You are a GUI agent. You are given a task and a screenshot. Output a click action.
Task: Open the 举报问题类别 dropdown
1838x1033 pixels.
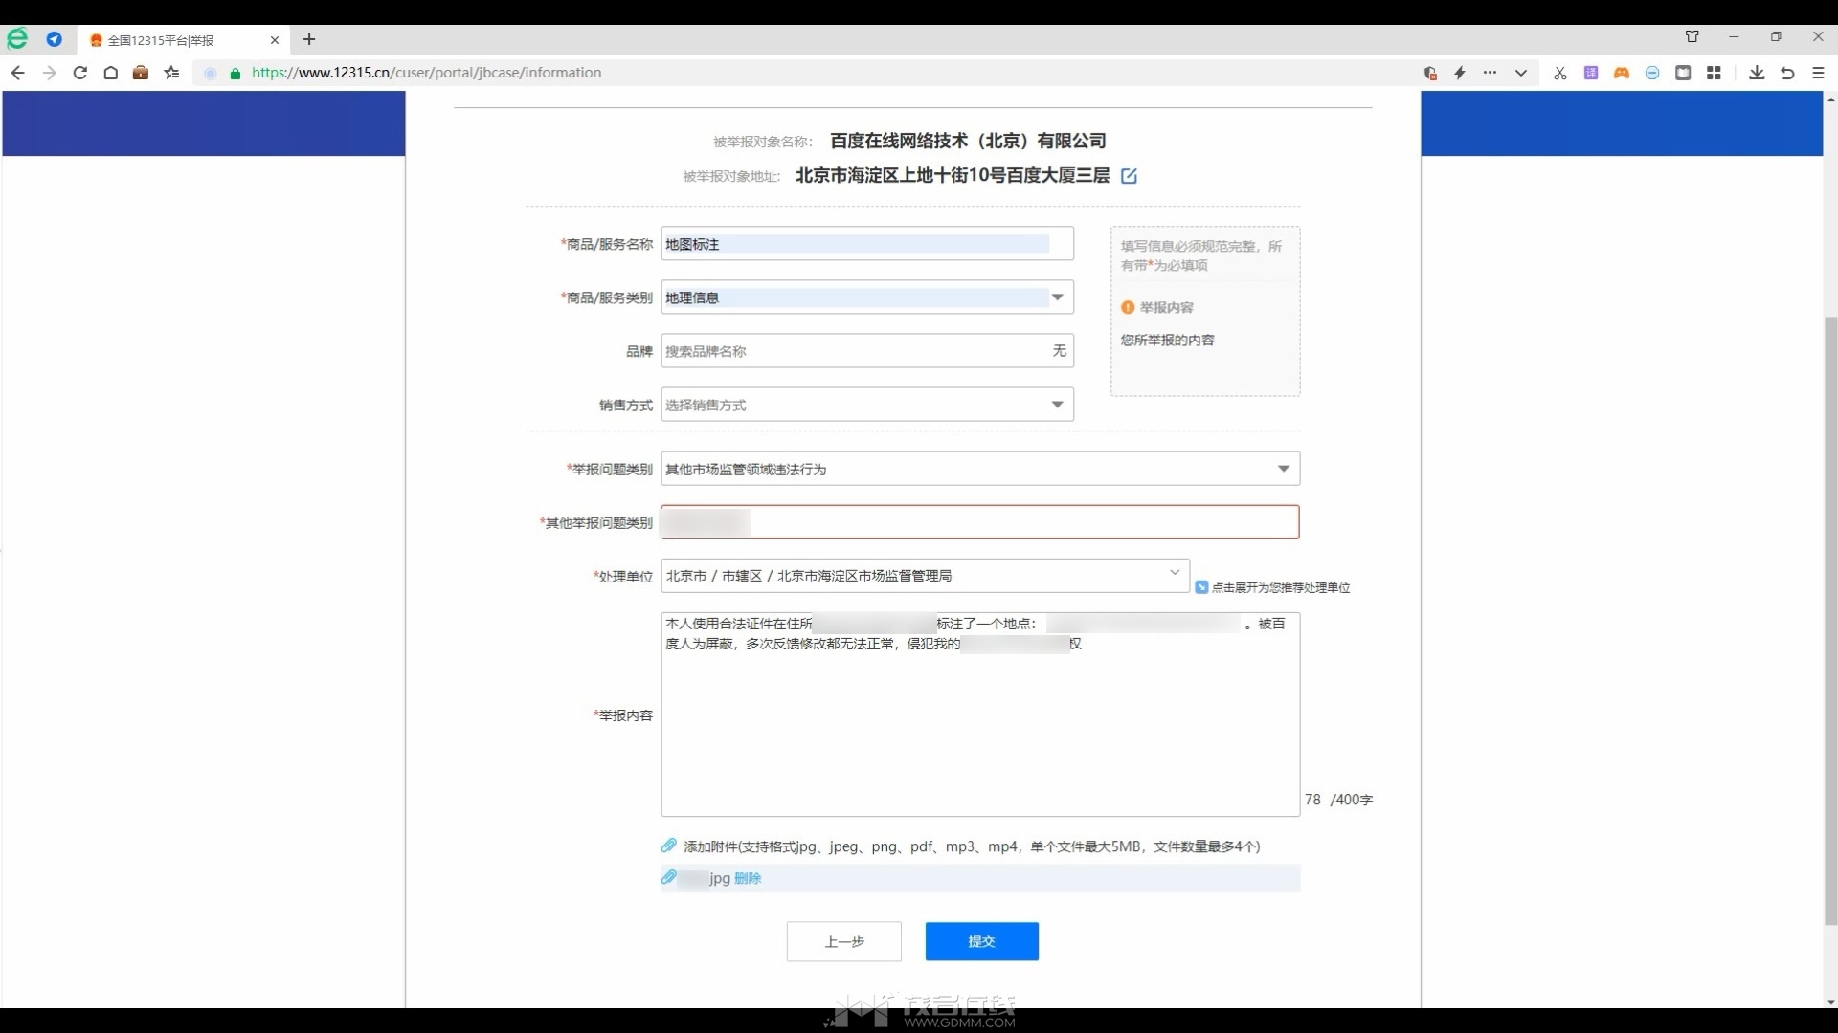(980, 469)
